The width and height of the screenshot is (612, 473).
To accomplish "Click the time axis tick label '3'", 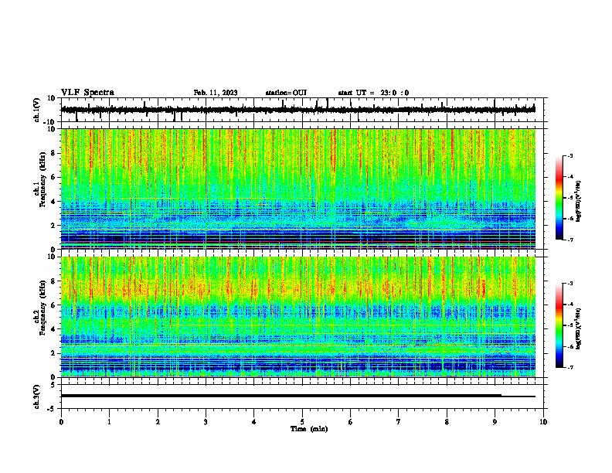I will coord(206,422).
